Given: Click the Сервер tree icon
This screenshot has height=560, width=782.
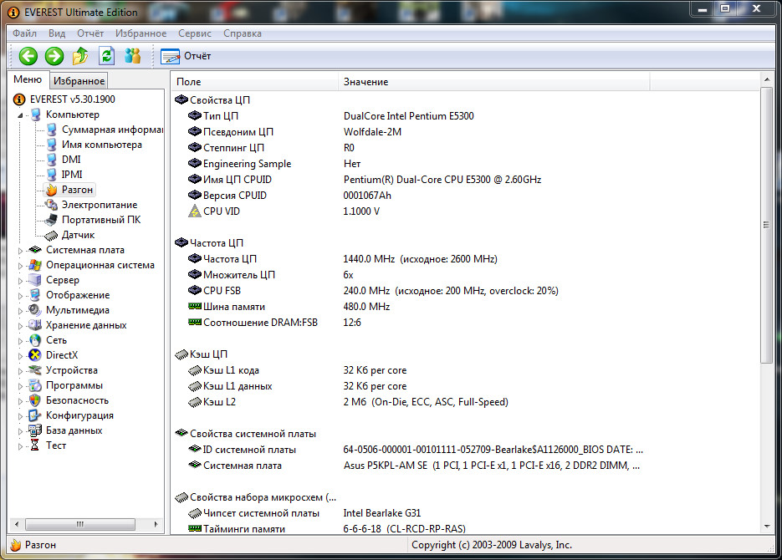Looking at the screenshot, I should click(x=35, y=280).
